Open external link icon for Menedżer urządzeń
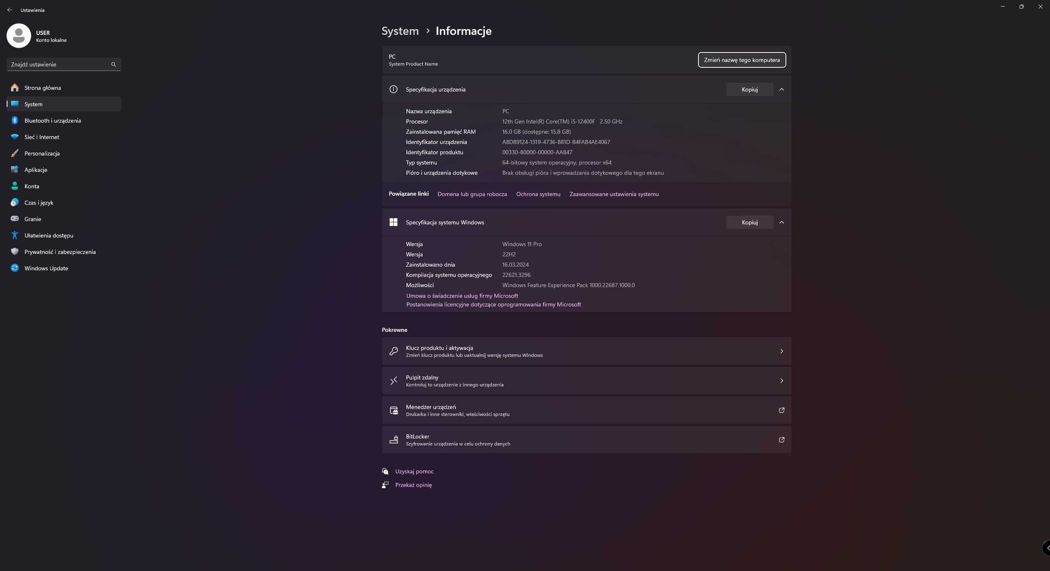The image size is (1050, 571). point(781,410)
